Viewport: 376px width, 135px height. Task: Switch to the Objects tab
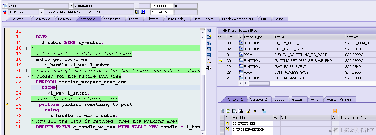(x=152, y=19)
